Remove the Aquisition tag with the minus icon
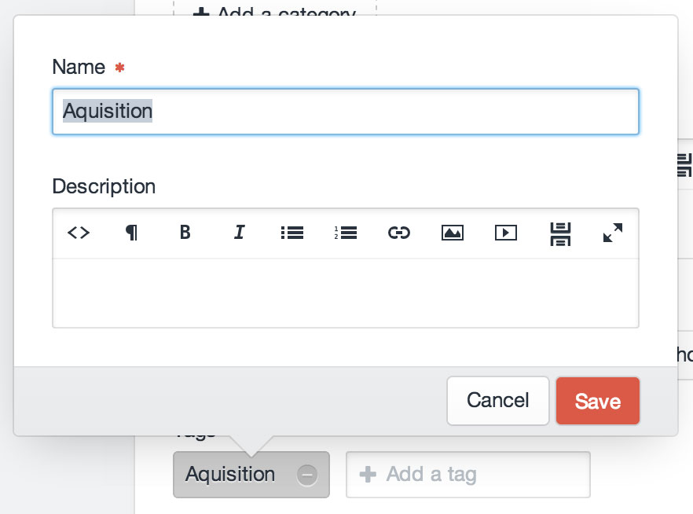The height and width of the screenshot is (514, 693). tap(307, 475)
